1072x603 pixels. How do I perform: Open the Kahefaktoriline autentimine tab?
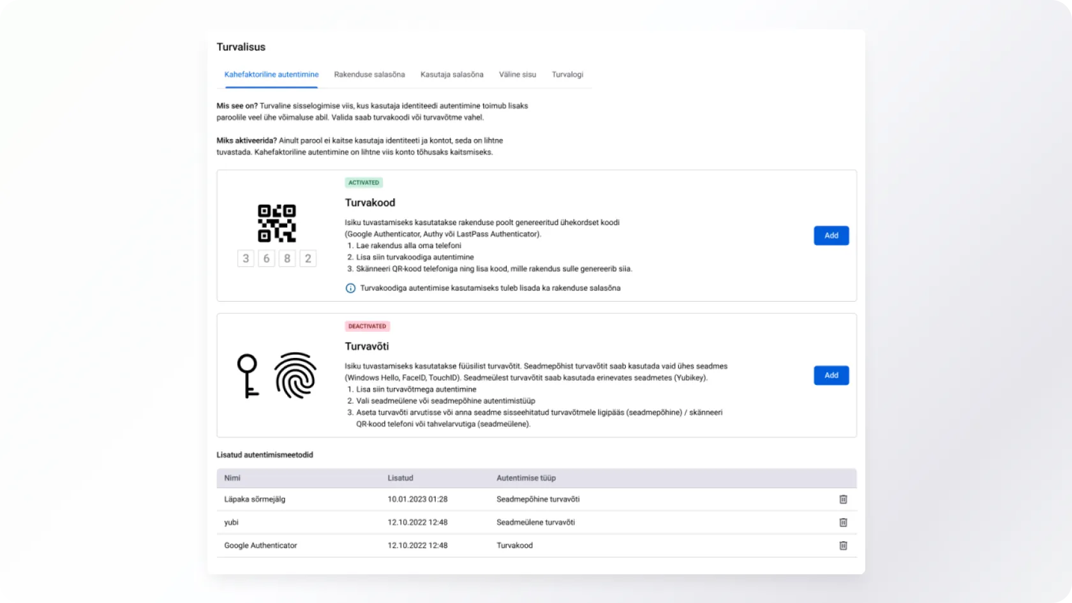271,75
